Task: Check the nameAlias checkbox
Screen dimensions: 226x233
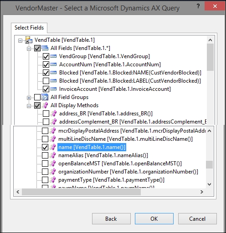Action: [x=45, y=155]
